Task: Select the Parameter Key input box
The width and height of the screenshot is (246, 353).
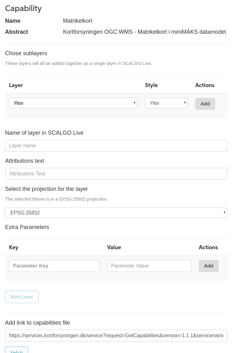Action: (54, 266)
